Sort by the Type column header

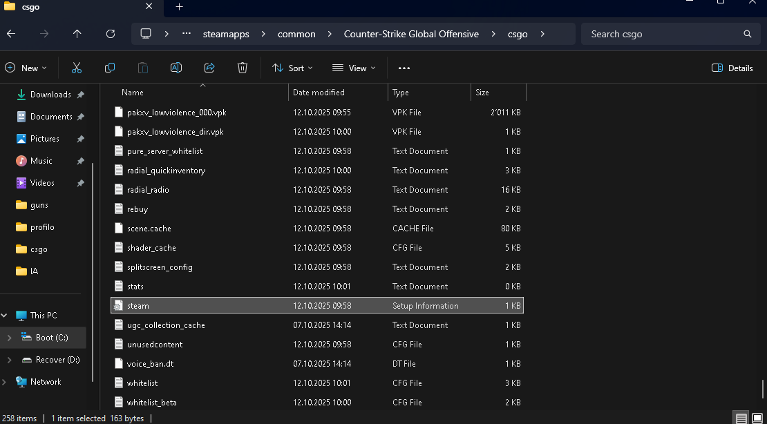401,93
